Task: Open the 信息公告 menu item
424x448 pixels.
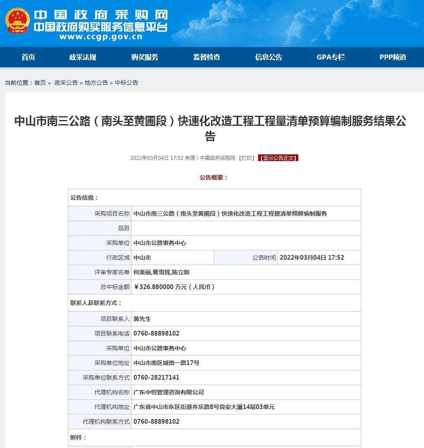Action: 268,57
